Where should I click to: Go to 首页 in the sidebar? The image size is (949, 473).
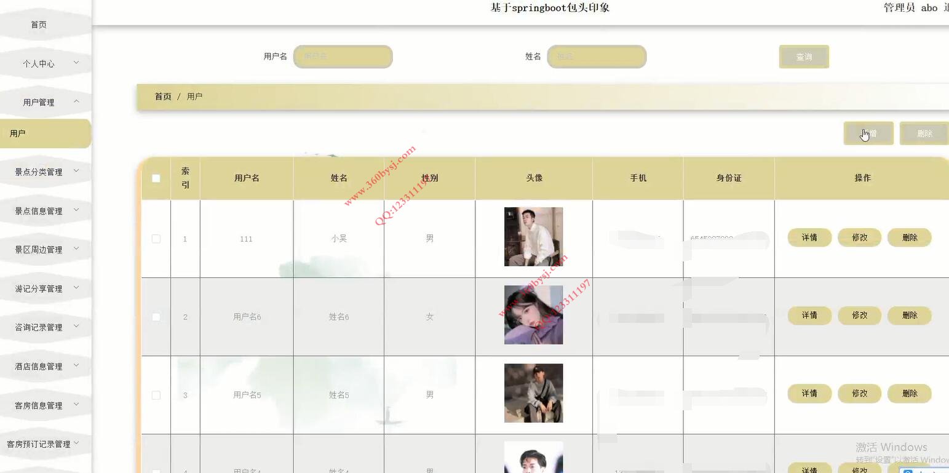point(39,25)
